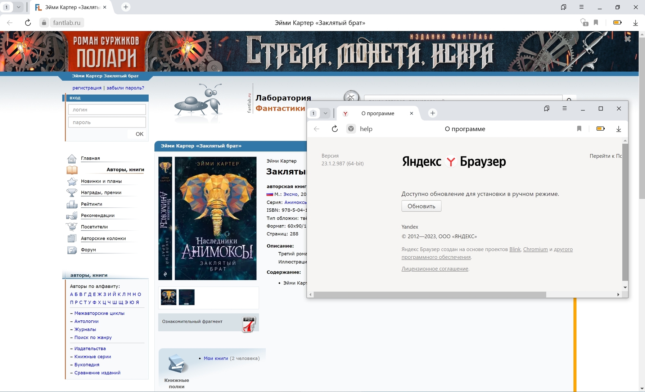Screen dimensions: 645x392
Task: Close the Эйми Картер tab
Action: (x=105, y=7)
